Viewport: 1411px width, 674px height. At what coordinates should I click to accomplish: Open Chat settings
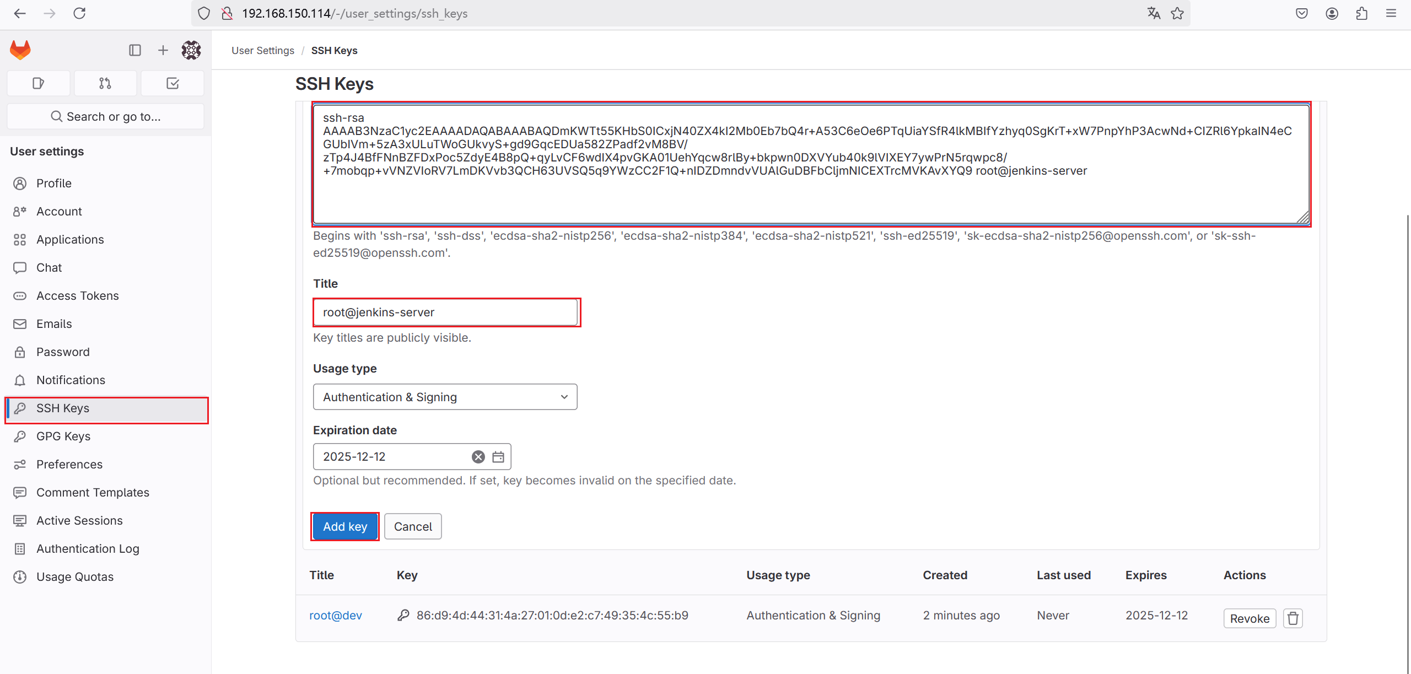pos(106,267)
